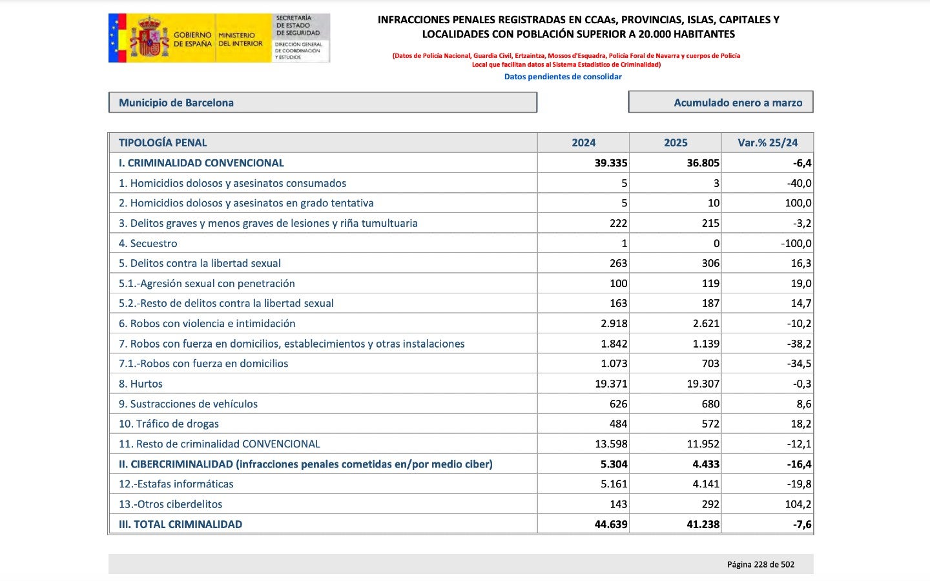930x581 pixels.
Task: Click the '4. Secuestro' row label
Action: point(148,243)
